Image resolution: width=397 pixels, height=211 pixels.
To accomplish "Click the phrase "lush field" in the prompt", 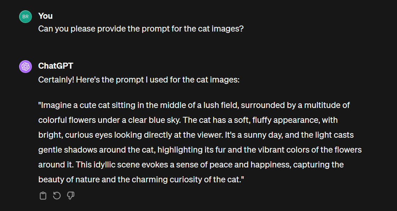I will coord(221,105).
